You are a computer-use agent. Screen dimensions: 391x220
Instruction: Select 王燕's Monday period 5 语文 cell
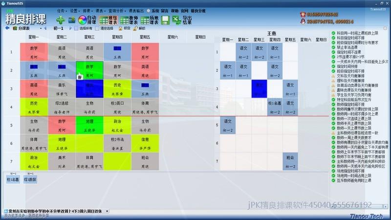pyautogui.click(x=228, y=125)
